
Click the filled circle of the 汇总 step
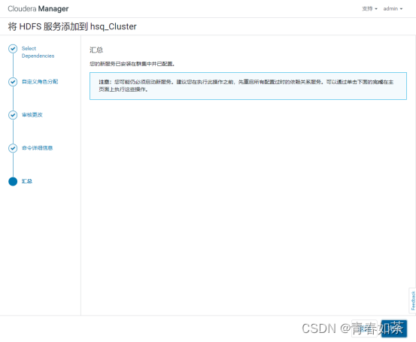pyautogui.click(x=13, y=181)
